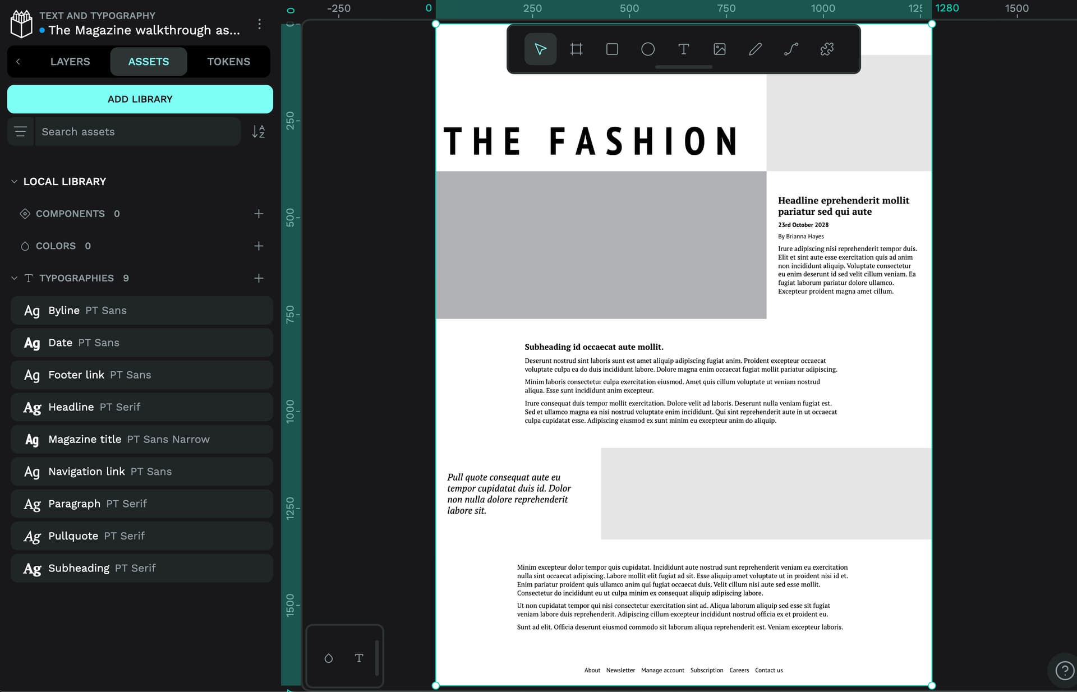Viewport: 1077px width, 692px height.
Task: Select the Text tool in toolbar
Action: click(x=683, y=49)
